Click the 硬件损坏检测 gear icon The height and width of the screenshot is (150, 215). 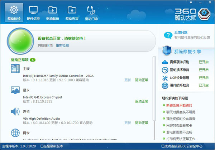[x=165, y=86]
